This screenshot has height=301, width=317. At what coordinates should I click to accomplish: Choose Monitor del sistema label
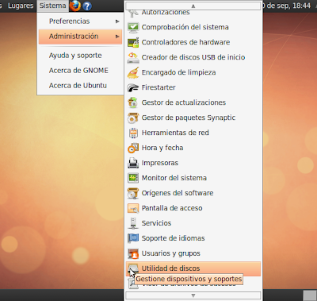174,178
